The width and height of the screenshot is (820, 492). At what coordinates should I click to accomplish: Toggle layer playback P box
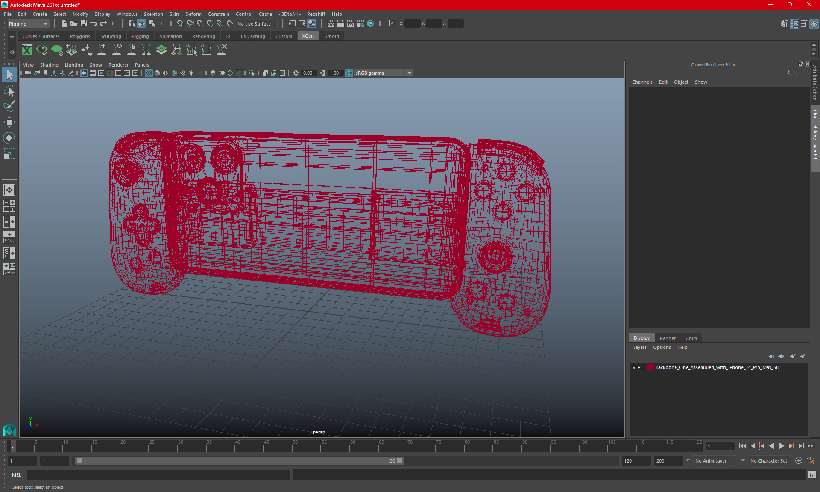click(639, 367)
